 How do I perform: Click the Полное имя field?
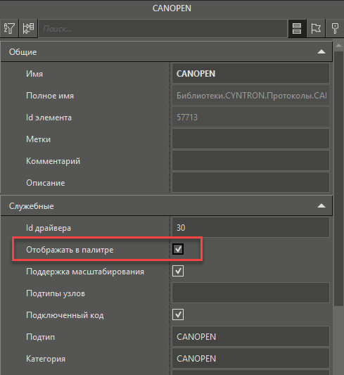click(250, 96)
